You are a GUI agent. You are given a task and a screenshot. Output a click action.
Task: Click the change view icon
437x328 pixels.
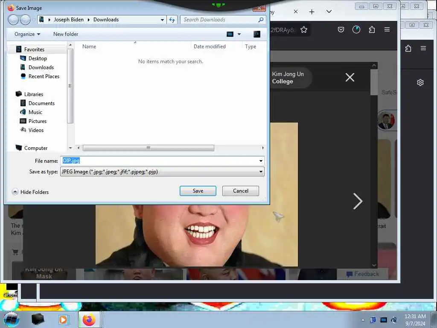[x=230, y=34]
